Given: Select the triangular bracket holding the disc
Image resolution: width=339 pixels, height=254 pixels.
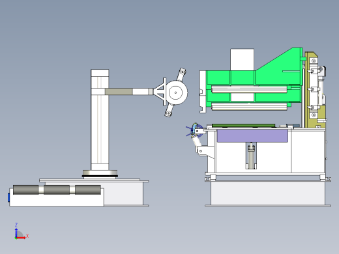Looking at the screenshot, I should (x=160, y=92).
